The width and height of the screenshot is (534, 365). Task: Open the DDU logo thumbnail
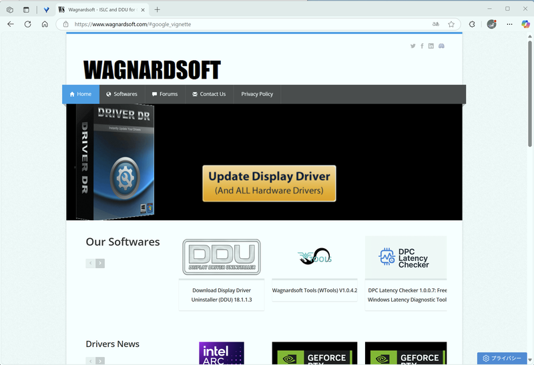[x=222, y=257]
